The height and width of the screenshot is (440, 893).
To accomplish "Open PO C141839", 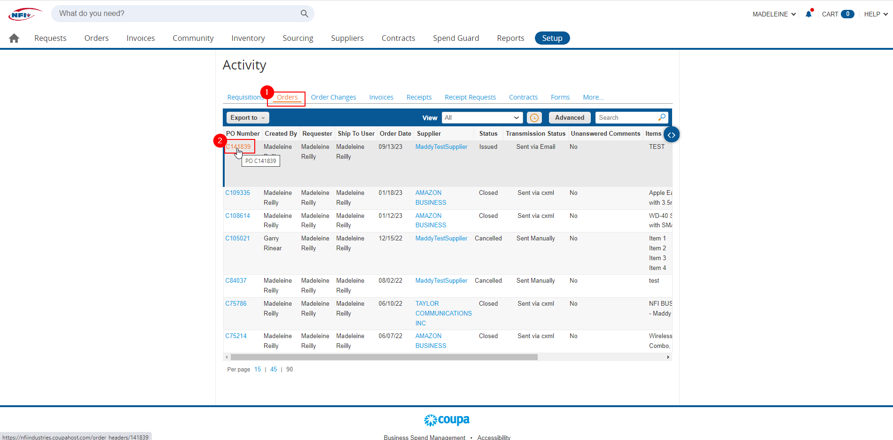I will 238,147.
